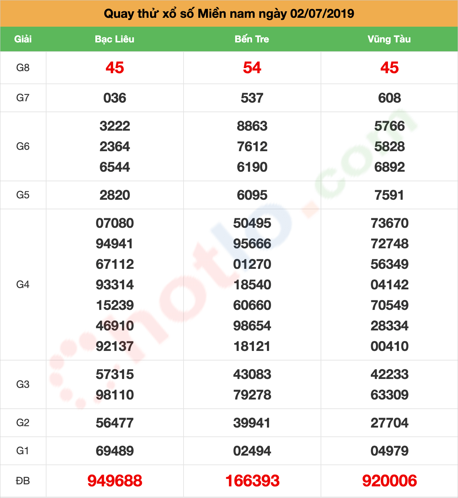Select the 'Bạc Liêu' column header
Screen dimensions: 458x498
point(114,39)
